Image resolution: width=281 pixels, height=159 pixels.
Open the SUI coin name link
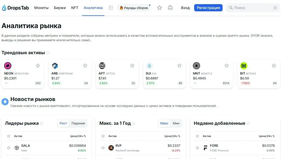pyautogui.click(x=151, y=73)
